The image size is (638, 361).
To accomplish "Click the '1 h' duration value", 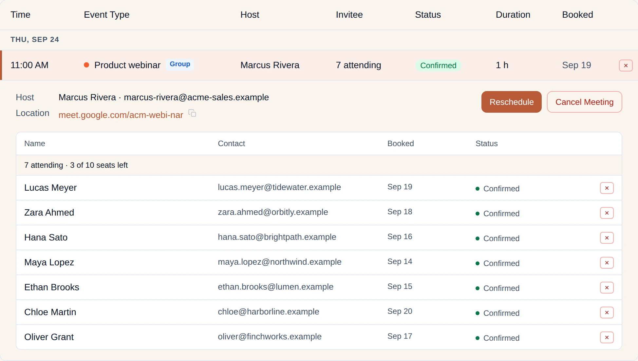I will pyautogui.click(x=502, y=65).
